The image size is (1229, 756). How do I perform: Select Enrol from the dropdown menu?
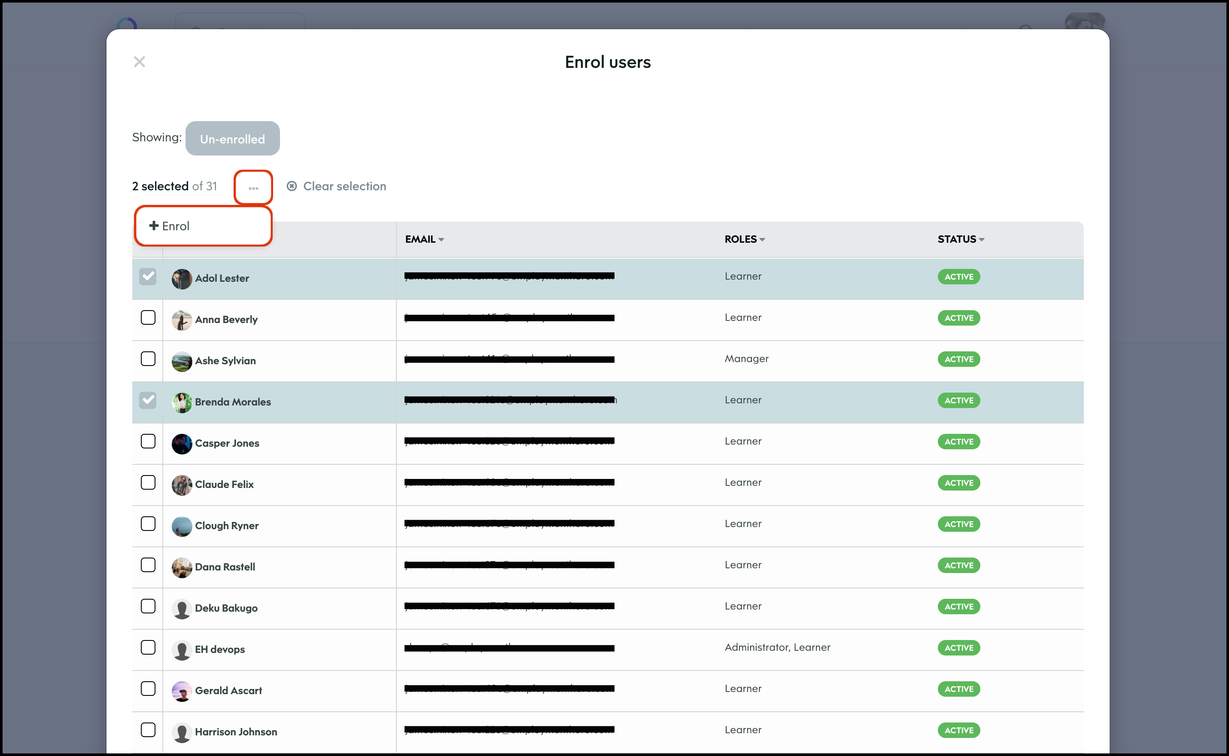[170, 226]
